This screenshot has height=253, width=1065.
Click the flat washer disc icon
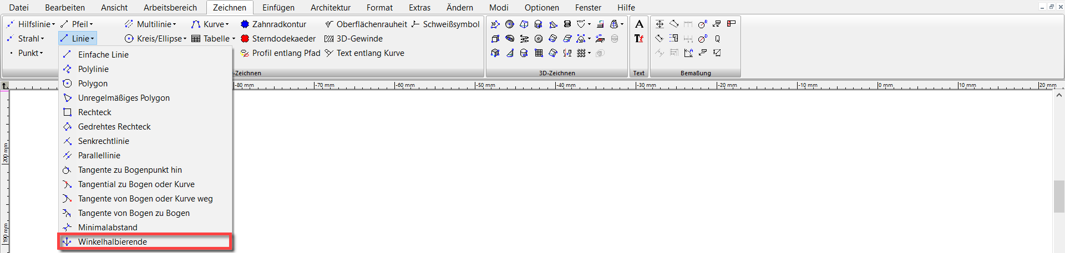(539, 39)
